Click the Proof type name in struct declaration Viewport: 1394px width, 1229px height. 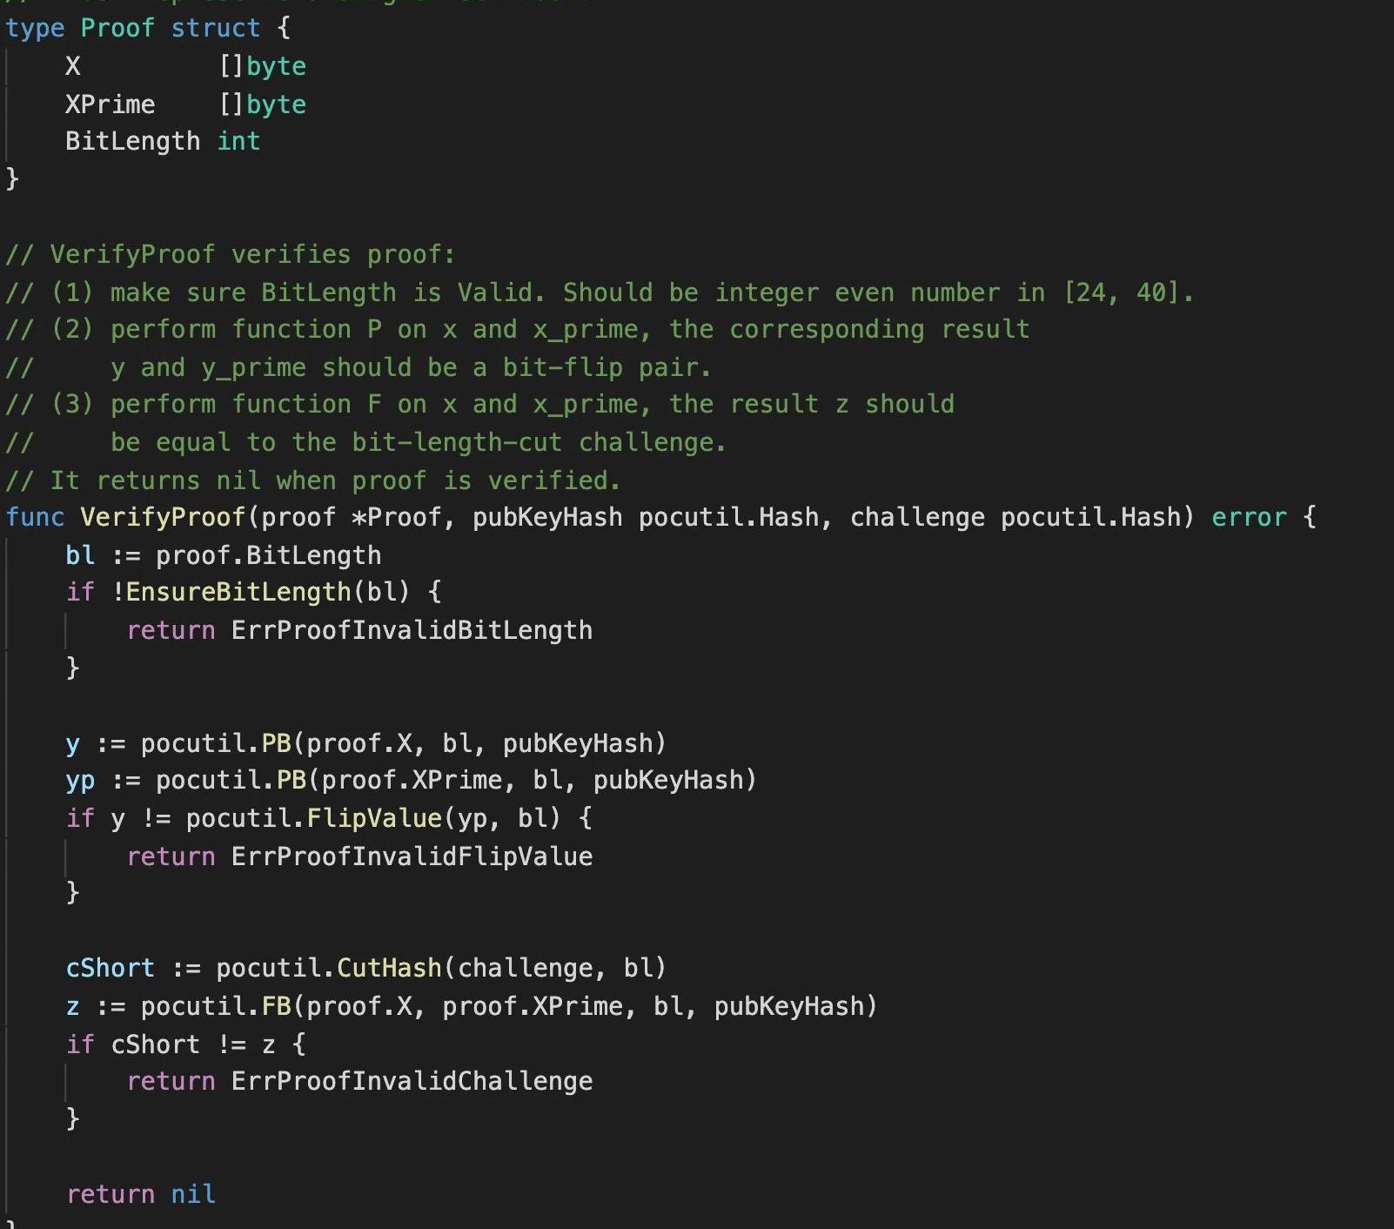117,28
